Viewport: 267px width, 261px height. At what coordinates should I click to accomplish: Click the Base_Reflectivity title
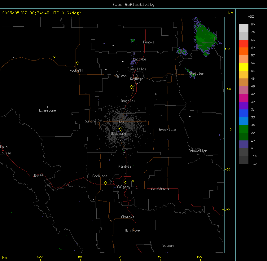133,5
